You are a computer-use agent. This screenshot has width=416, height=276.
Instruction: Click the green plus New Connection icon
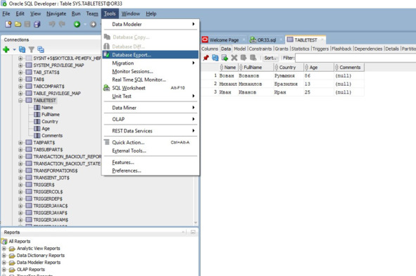click(6, 49)
